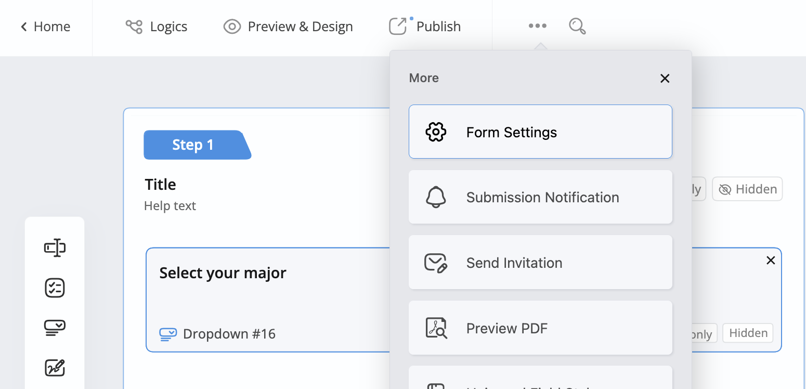Toggle Hidden on the Dropdown #16 field
This screenshot has width=806, height=389.
click(x=748, y=333)
